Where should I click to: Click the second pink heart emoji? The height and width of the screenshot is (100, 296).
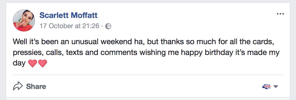(42, 64)
